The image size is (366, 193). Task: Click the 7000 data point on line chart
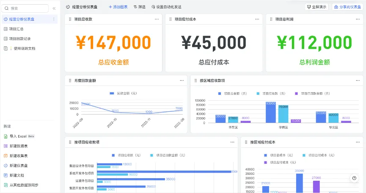pos(182,110)
